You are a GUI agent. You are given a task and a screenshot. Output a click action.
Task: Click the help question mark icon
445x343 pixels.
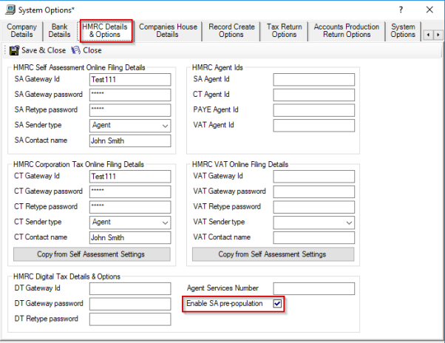401,10
